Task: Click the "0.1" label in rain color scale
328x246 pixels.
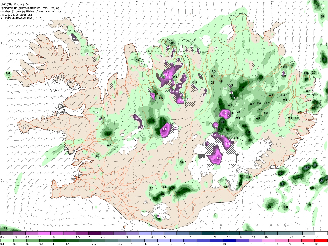Action: point(2,244)
